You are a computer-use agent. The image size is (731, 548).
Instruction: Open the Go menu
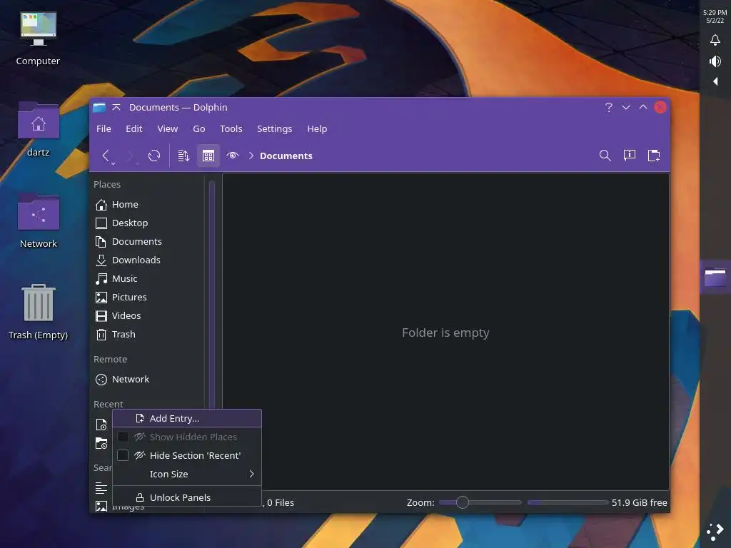[199, 128]
